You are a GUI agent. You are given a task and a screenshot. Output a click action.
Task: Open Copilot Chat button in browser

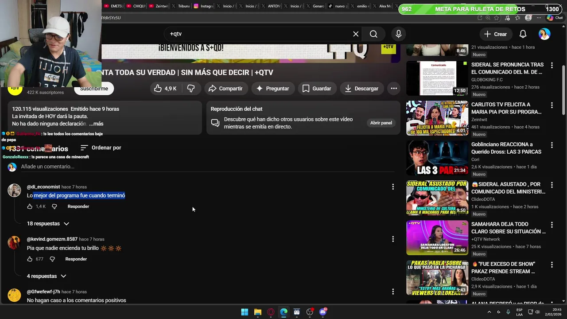(555, 18)
